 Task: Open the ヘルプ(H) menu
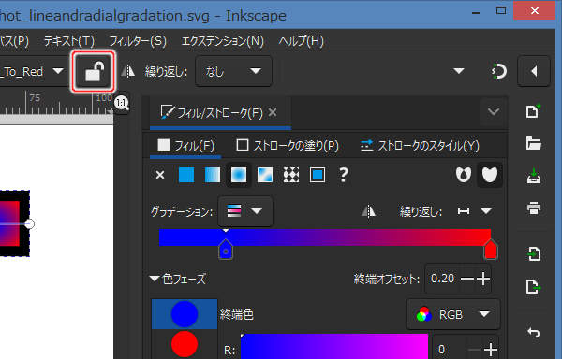pyautogui.click(x=301, y=41)
